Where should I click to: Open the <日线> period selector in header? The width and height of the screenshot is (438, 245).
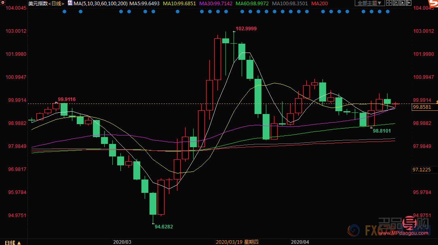tap(56, 3)
